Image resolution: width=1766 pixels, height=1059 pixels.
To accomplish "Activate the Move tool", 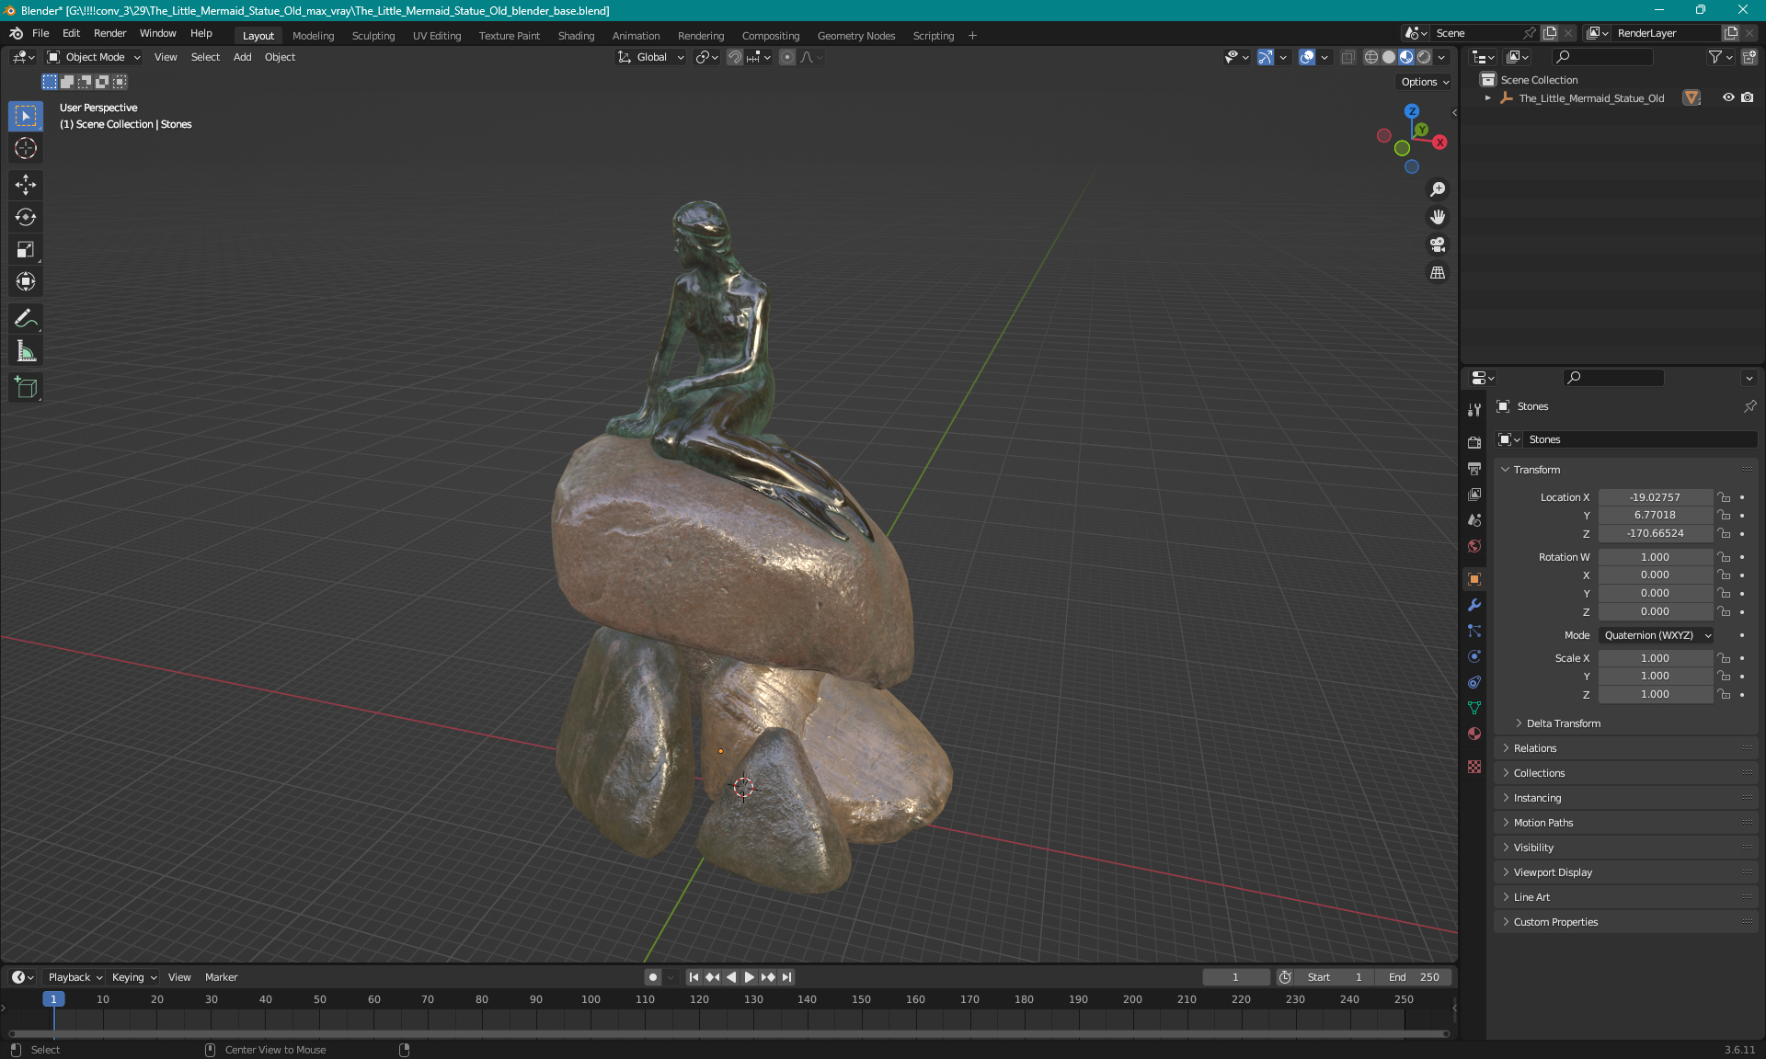I will (26, 185).
